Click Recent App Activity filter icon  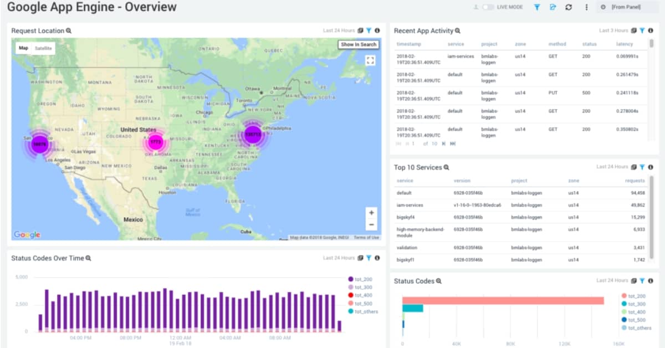tap(642, 31)
